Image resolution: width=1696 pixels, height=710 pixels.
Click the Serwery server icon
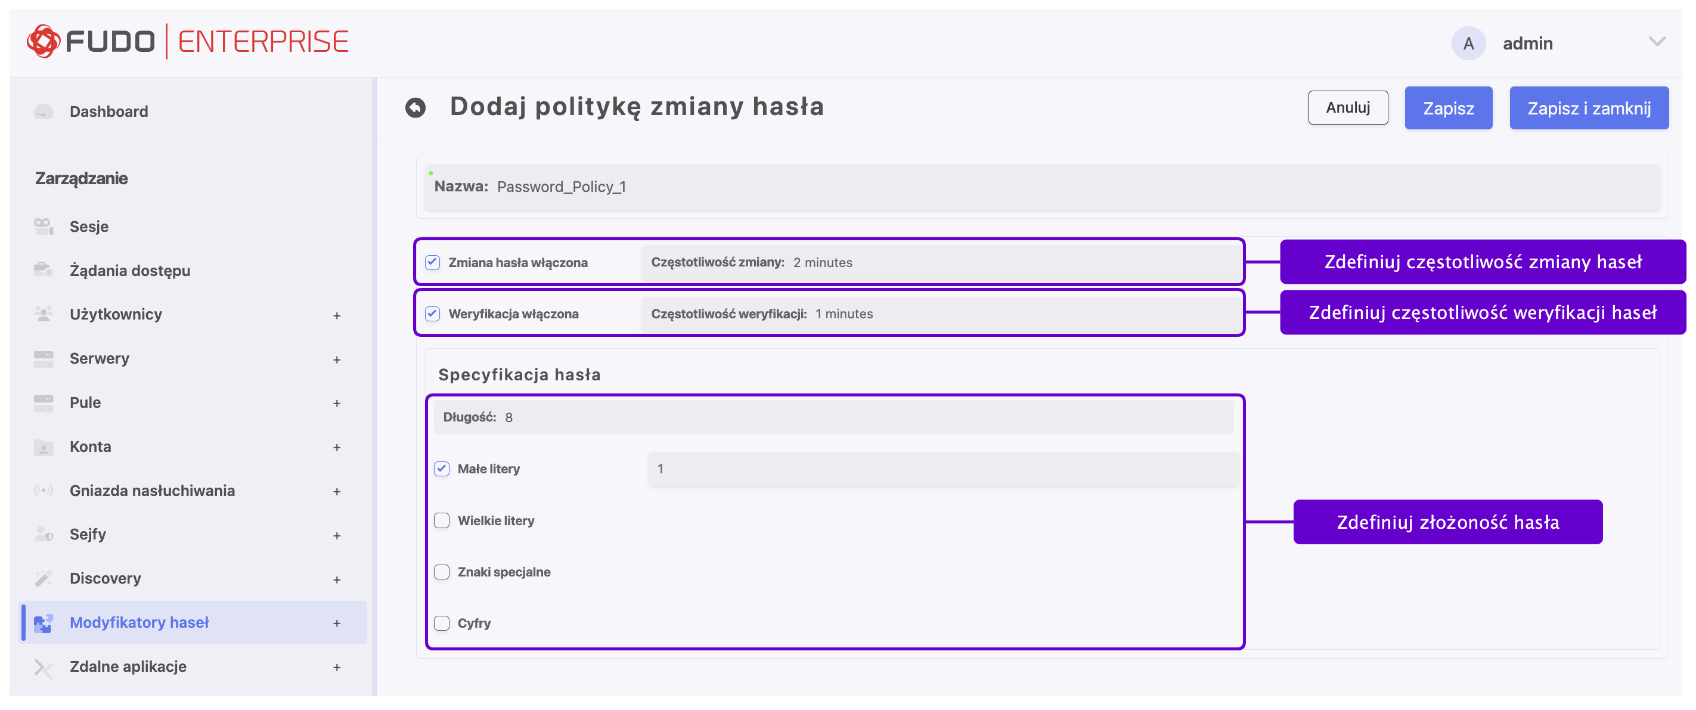click(x=44, y=358)
